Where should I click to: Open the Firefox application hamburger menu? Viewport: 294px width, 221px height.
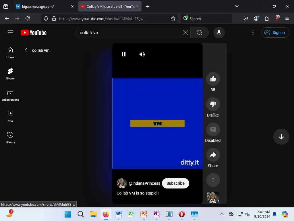coord(287,18)
